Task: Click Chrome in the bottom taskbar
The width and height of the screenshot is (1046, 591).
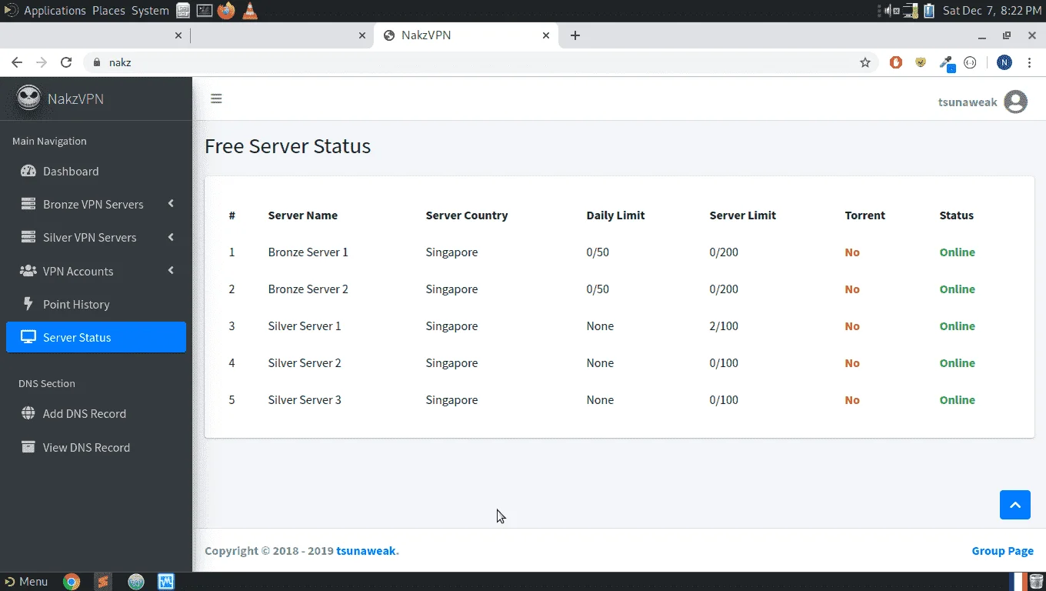Action: (x=72, y=582)
